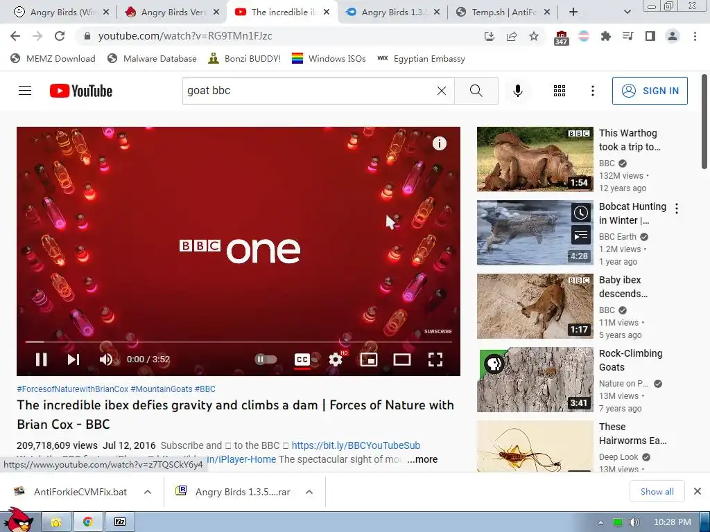Image resolution: width=710 pixels, height=532 pixels.
Task: Go to YouTube home via logo
Action: tap(81, 91)
